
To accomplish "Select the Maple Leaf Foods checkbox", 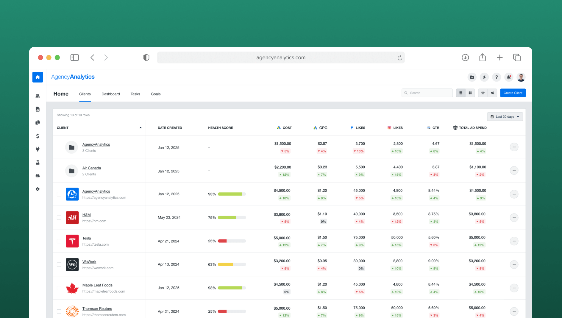I will 59,288.
